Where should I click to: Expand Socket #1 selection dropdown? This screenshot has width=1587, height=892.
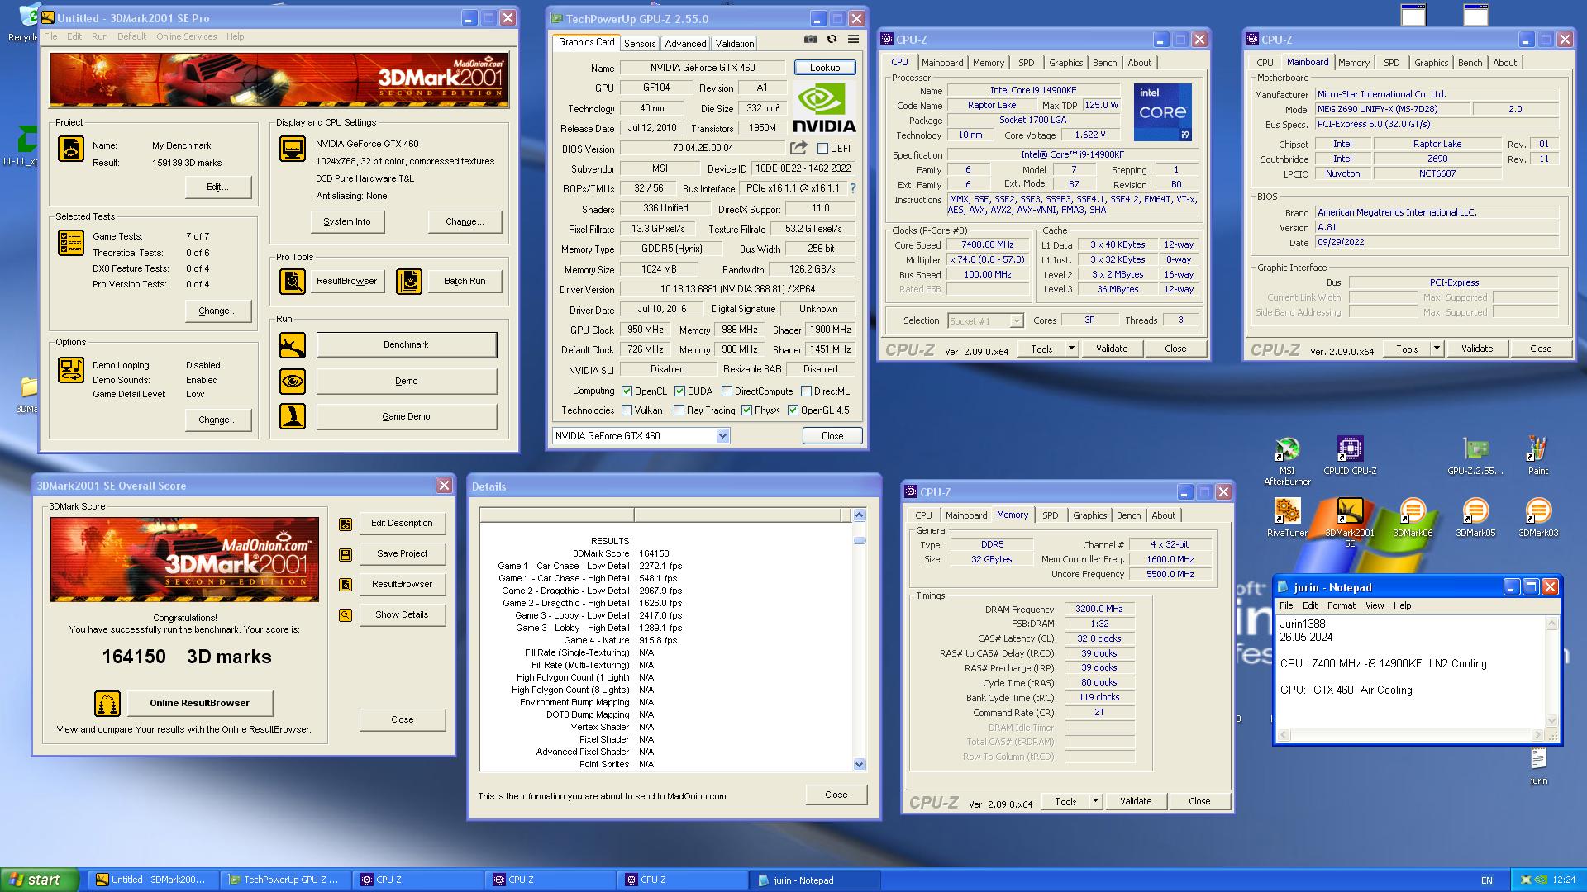coord(1017,321)
